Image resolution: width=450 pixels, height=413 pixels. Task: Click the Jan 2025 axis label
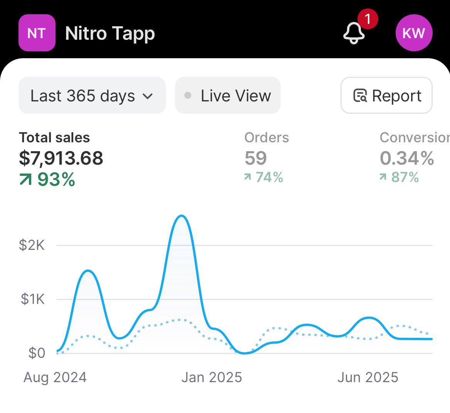(212, 378)
